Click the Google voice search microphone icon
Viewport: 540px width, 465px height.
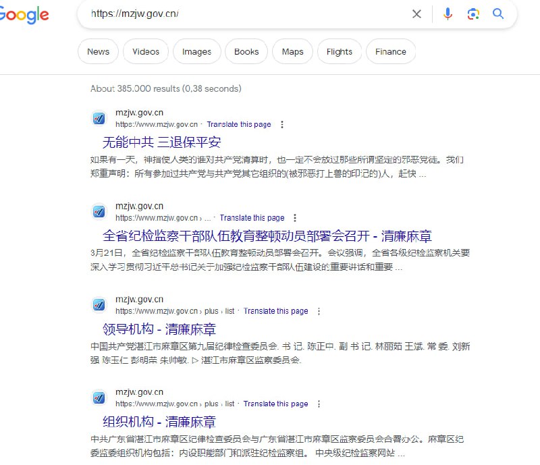pos(448,13)
